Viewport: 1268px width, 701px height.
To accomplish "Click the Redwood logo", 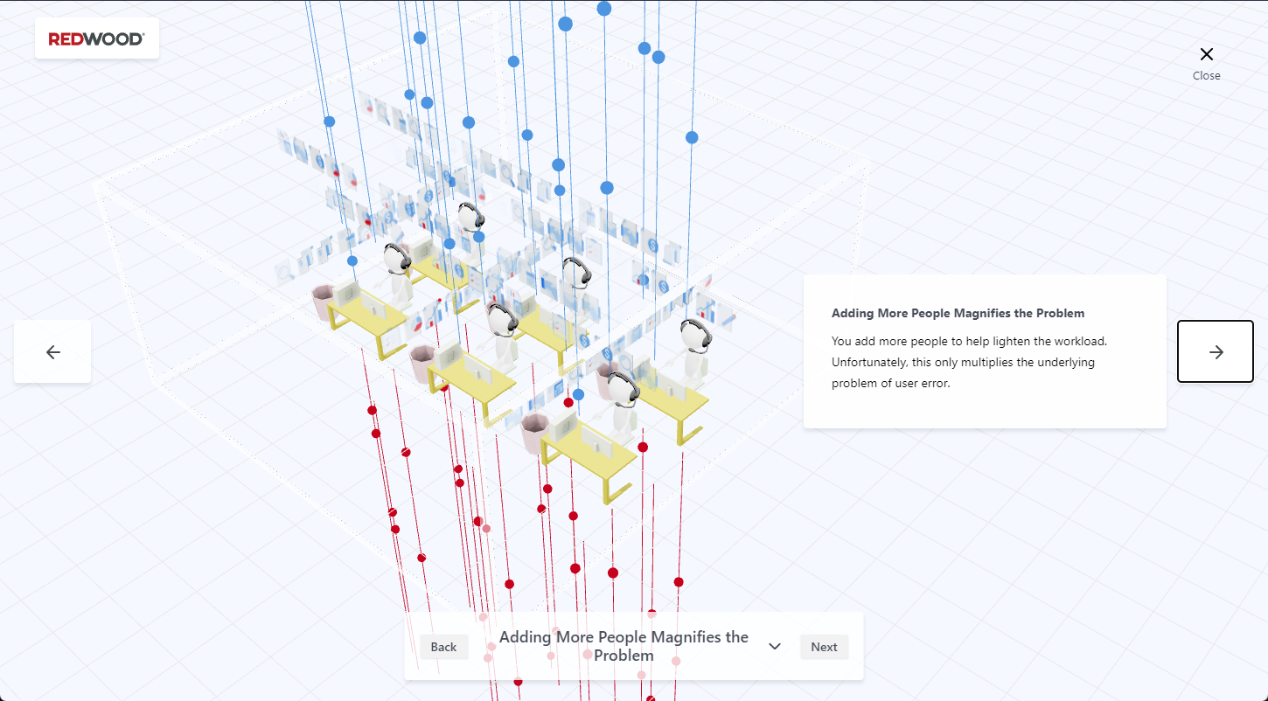I will 97,38.
